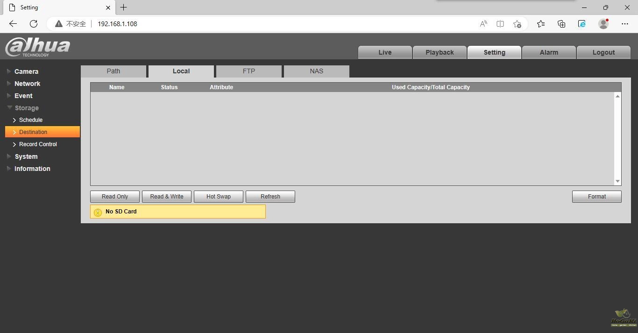Click the browser back arrow icon
Viewport: 638px width, 333px height.
coord(13,24)
